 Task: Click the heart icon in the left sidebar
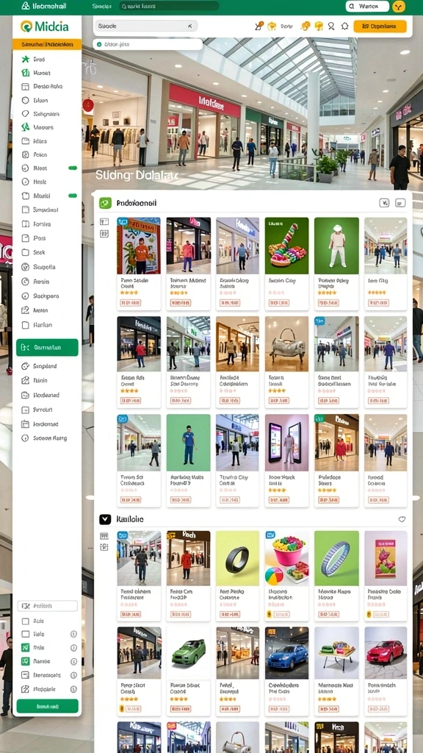tap(26, 114)
